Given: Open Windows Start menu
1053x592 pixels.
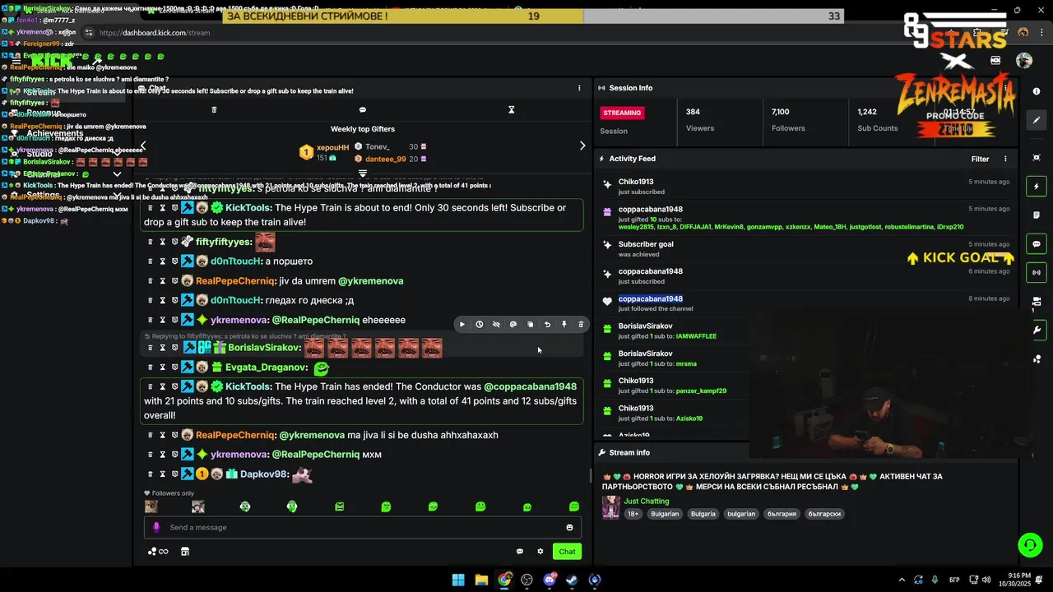Looking at the screenshot, I should [x=458, y=580].
